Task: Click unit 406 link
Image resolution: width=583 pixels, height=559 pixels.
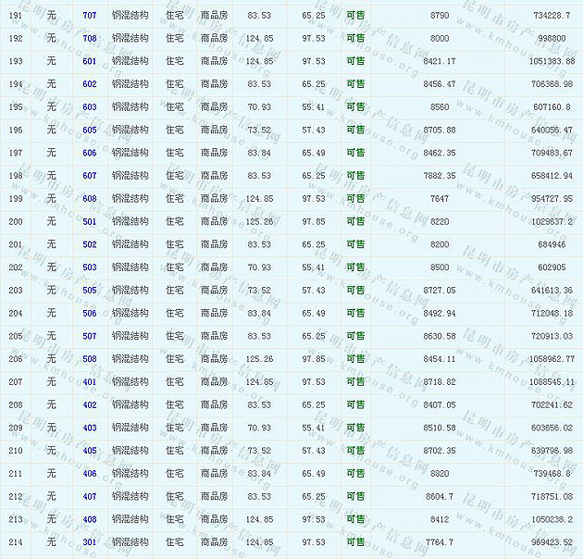Action: point(89,474)
